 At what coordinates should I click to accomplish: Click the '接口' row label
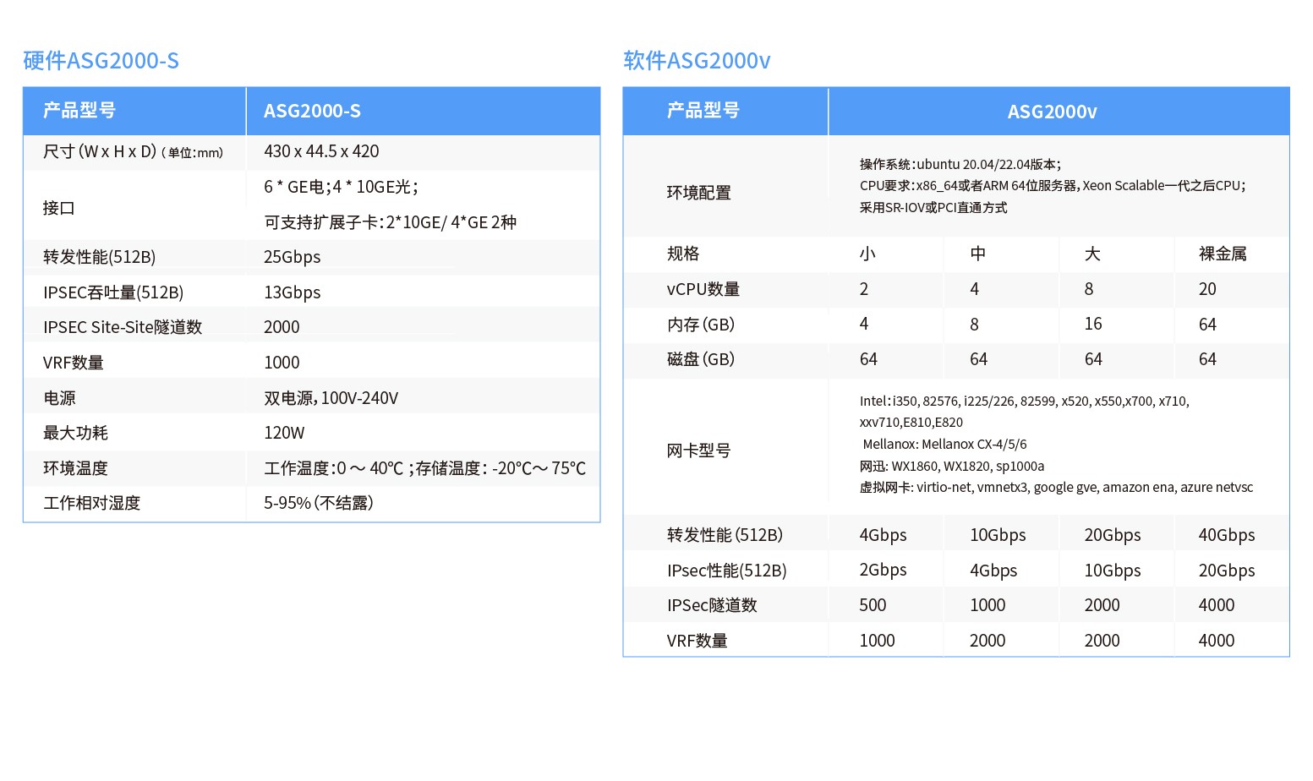click(x=59, y=208)
